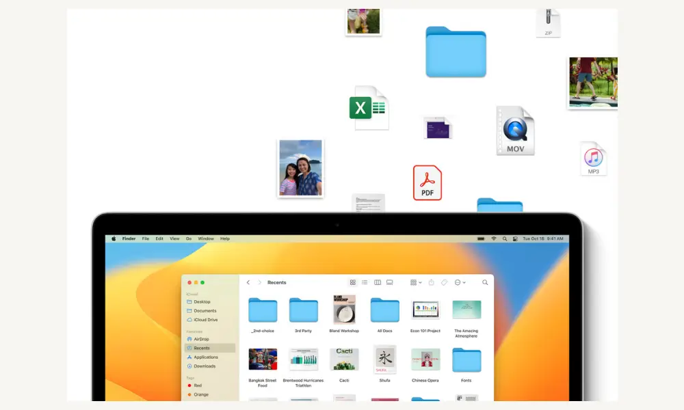The image size is (684, 410).
Task: Click the floating QuickTime MOV icon
Action: point(515,131)
